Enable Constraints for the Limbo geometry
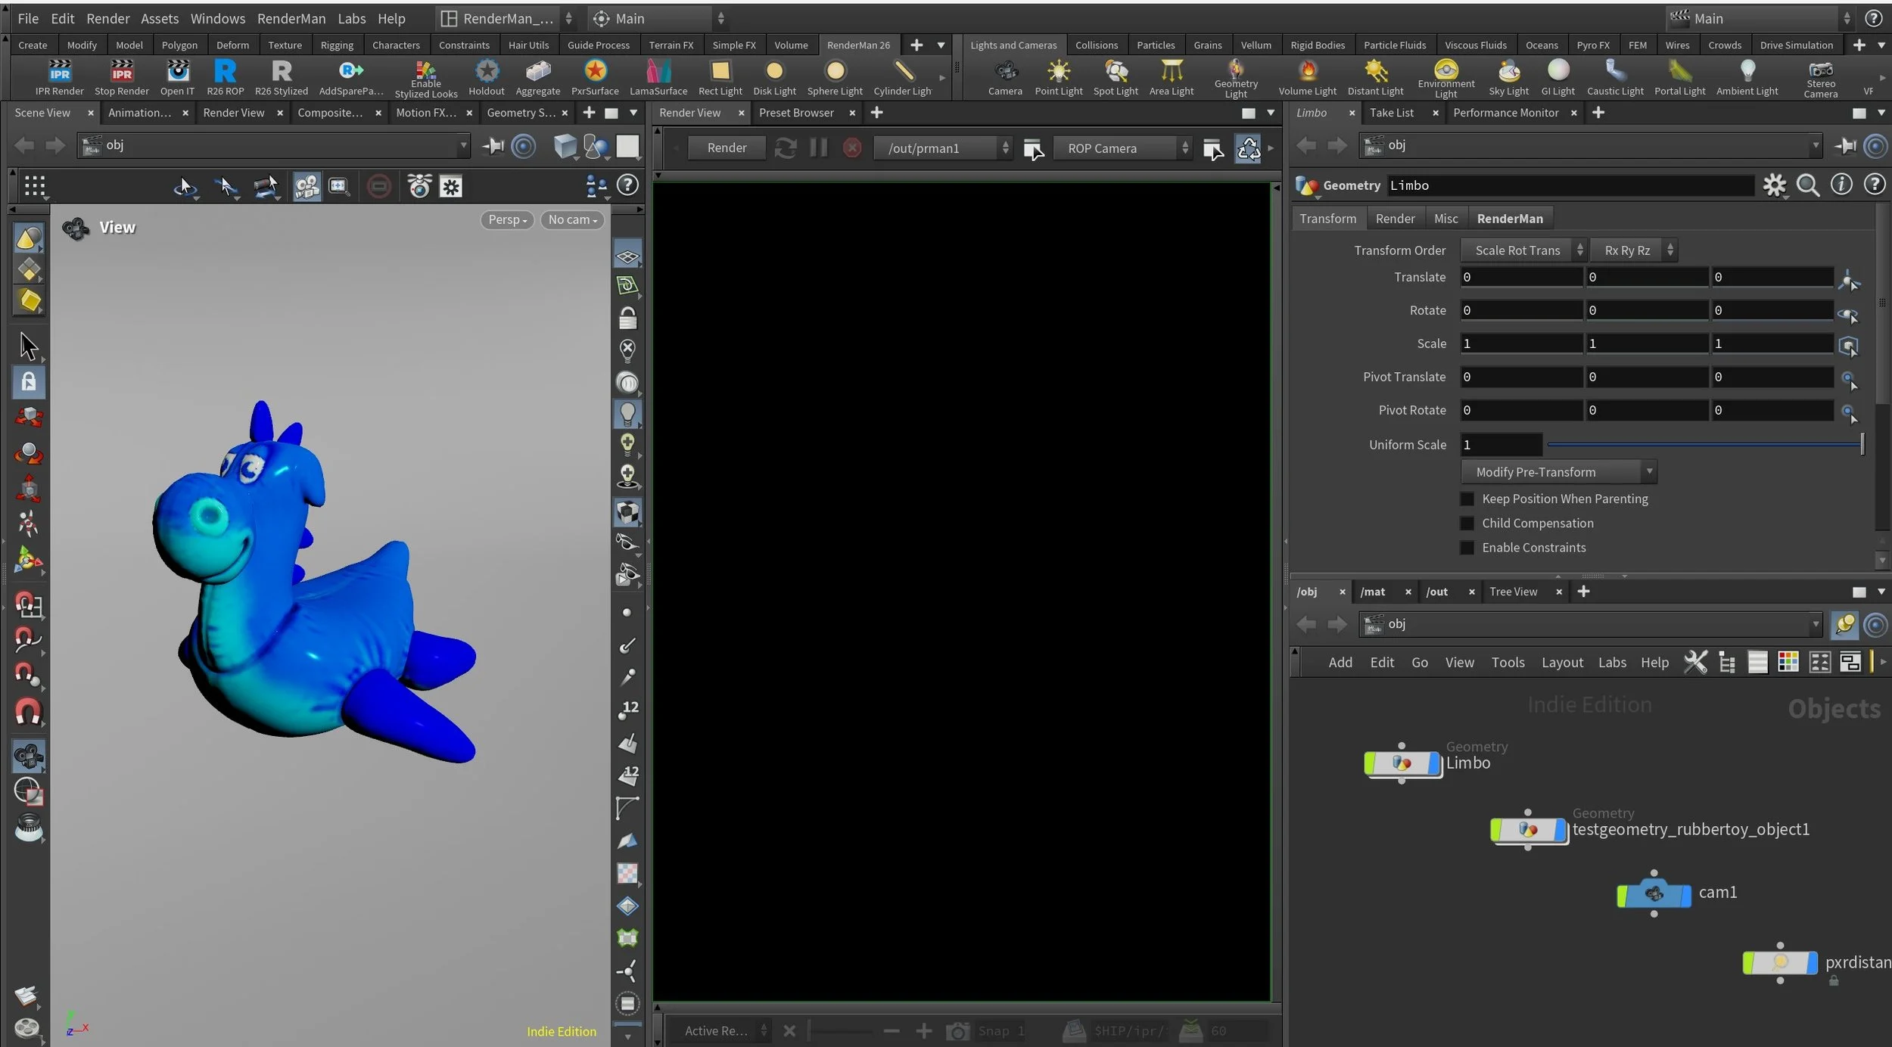Image resolution: width=1892 pixels, height=1047 pixels. point(1467,548)
